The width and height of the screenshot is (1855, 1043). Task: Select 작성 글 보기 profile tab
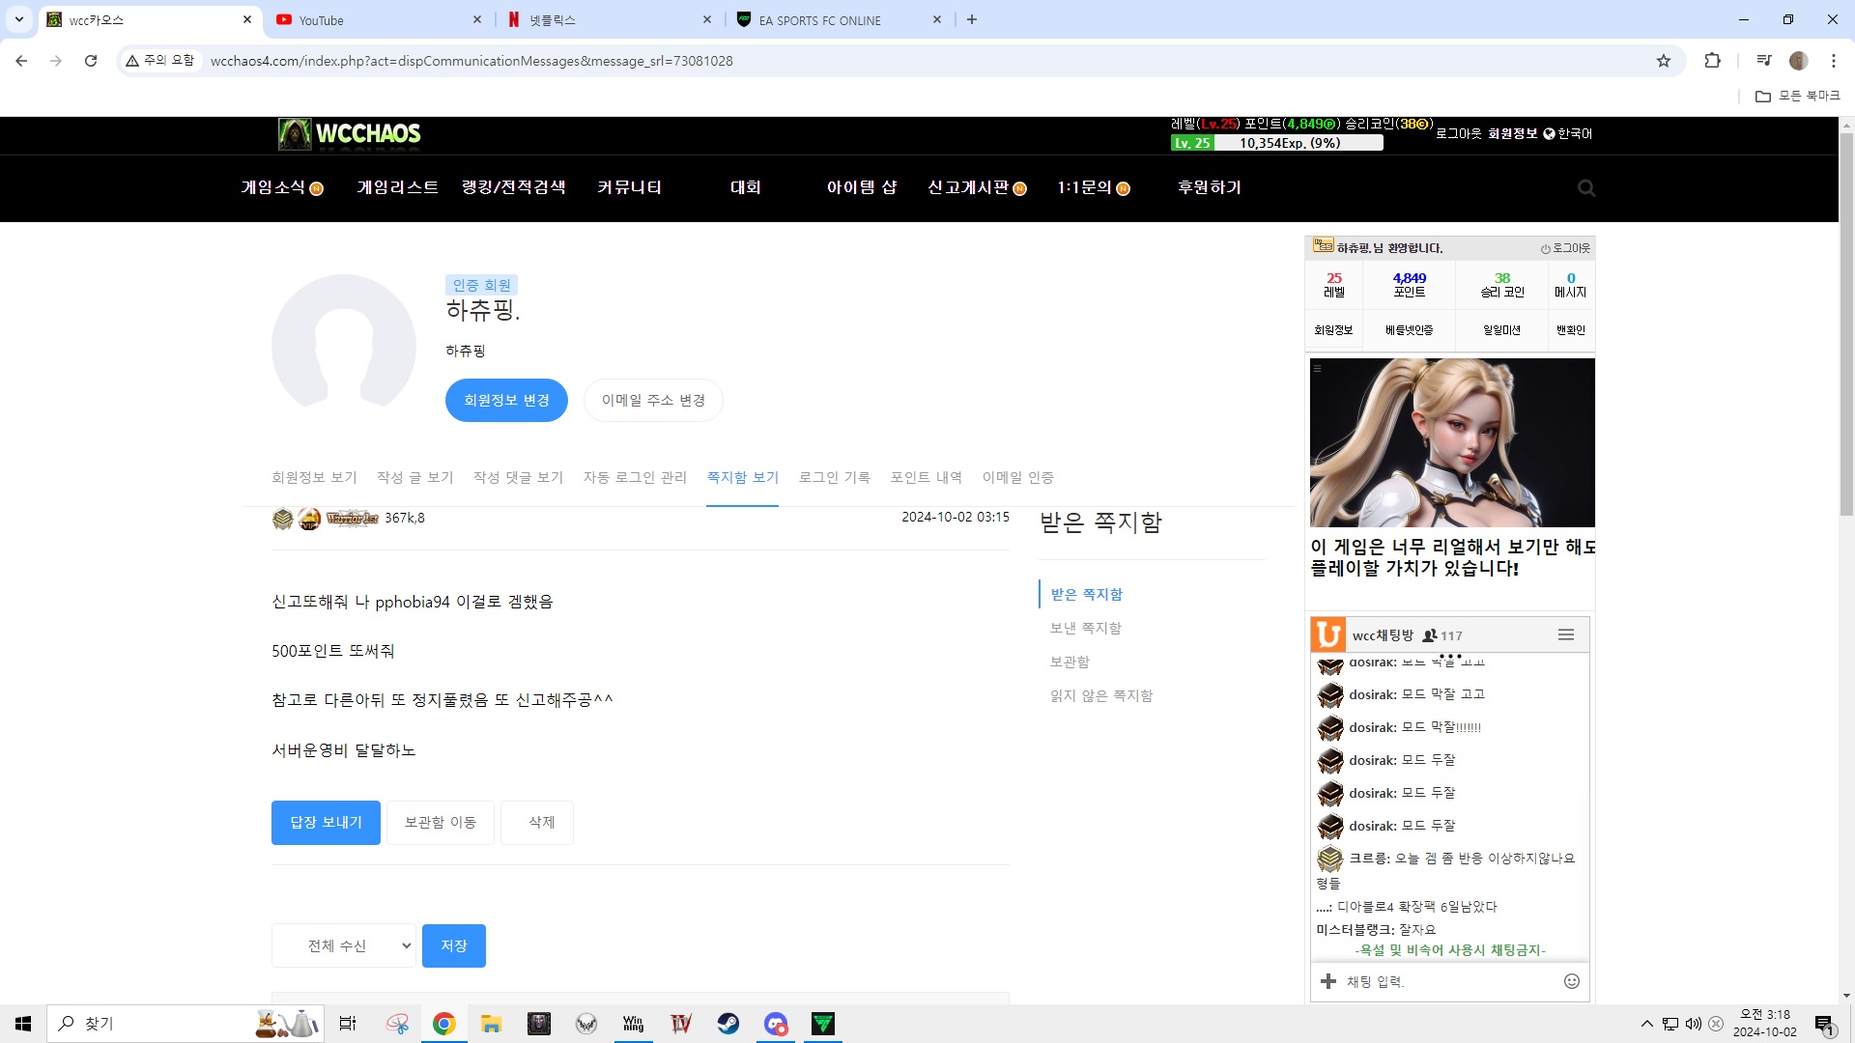pos(414,477)
